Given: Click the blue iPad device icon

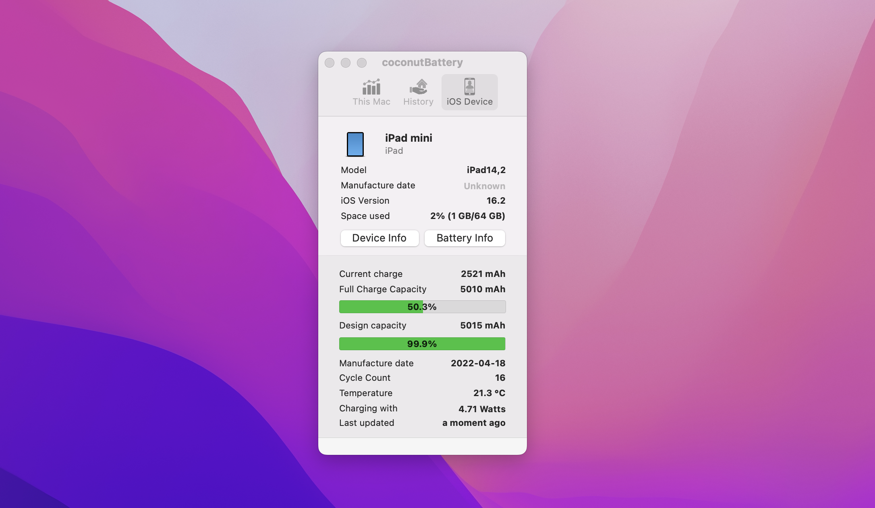Looking at the screenshot, I should pos(355,144).
